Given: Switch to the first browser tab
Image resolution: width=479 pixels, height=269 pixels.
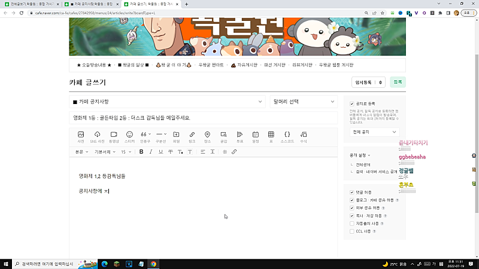Looking at the screenshot, I should click(32, 4).
